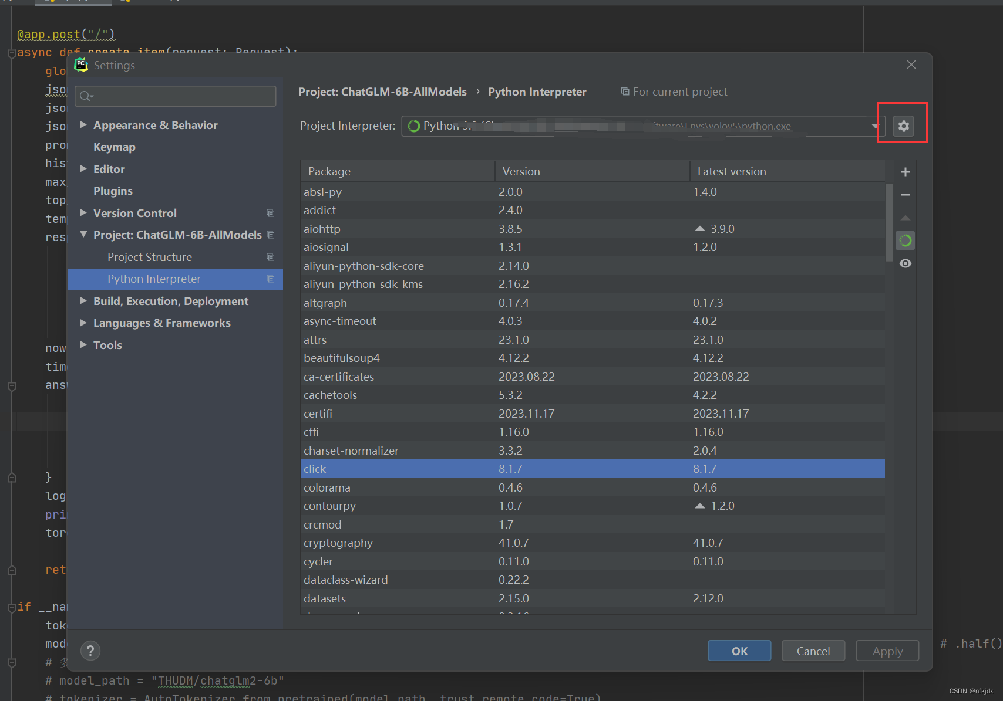Click the Apply button
The width and height of the screenshot is (1003, 701).
887,651
